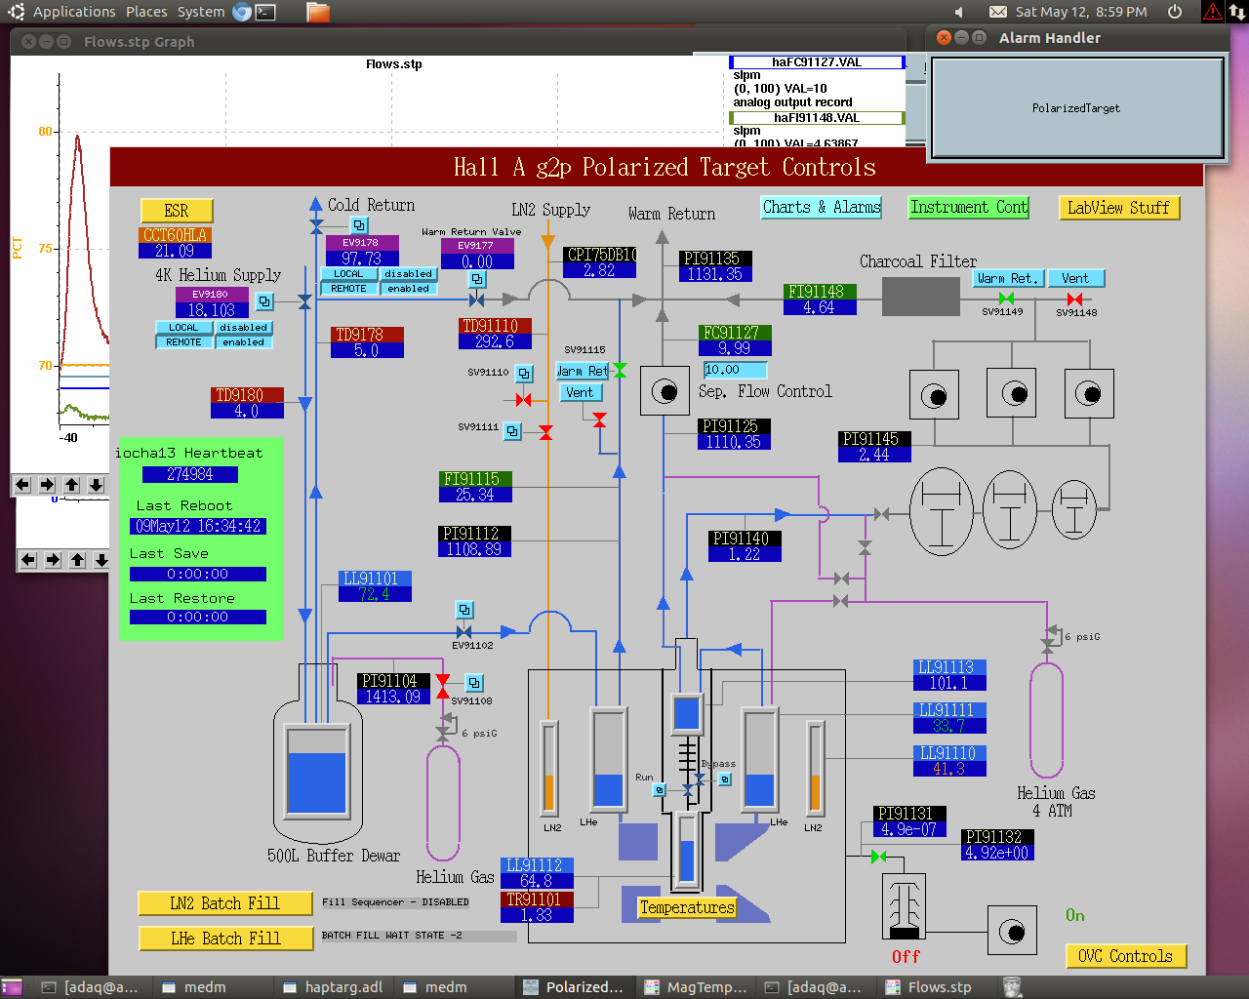1249x999 pixels.
Task: Set EV9178 to disabled
Action: (x=409, y=274)
